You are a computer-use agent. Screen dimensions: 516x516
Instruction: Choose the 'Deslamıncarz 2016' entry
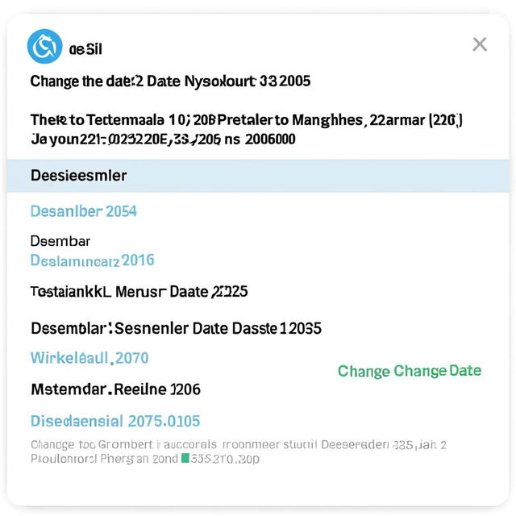(x=92, y=260)
